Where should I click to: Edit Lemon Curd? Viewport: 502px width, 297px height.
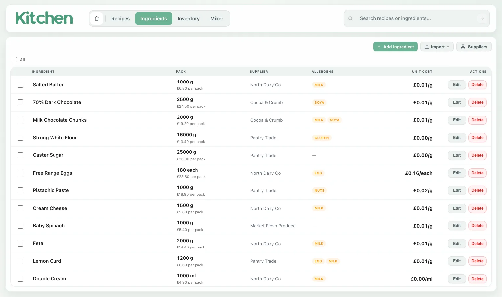click(457, 261)
